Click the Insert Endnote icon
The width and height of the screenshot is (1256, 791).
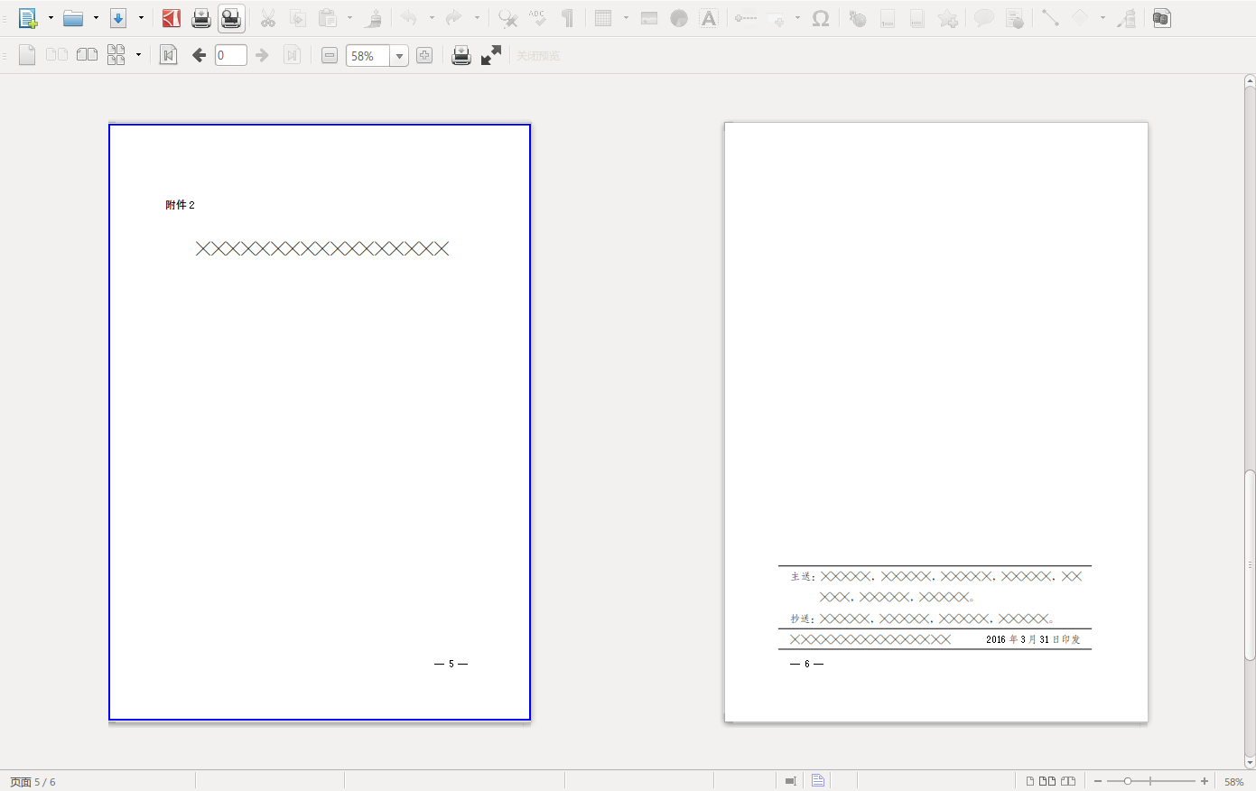click(917, 18)
